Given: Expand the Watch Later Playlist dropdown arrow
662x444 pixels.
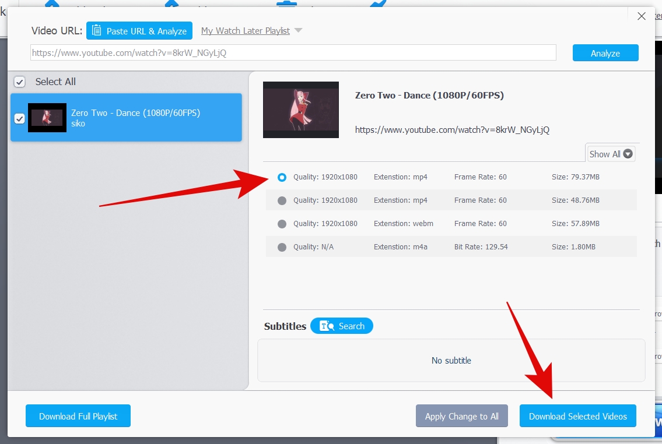Looking at the screenshot, I should click(x=299, y=30).
